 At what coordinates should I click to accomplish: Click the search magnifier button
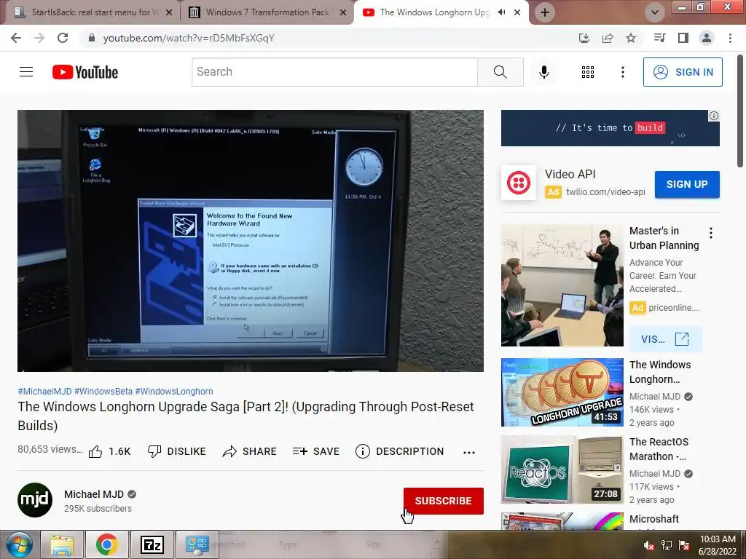[500, 72]
